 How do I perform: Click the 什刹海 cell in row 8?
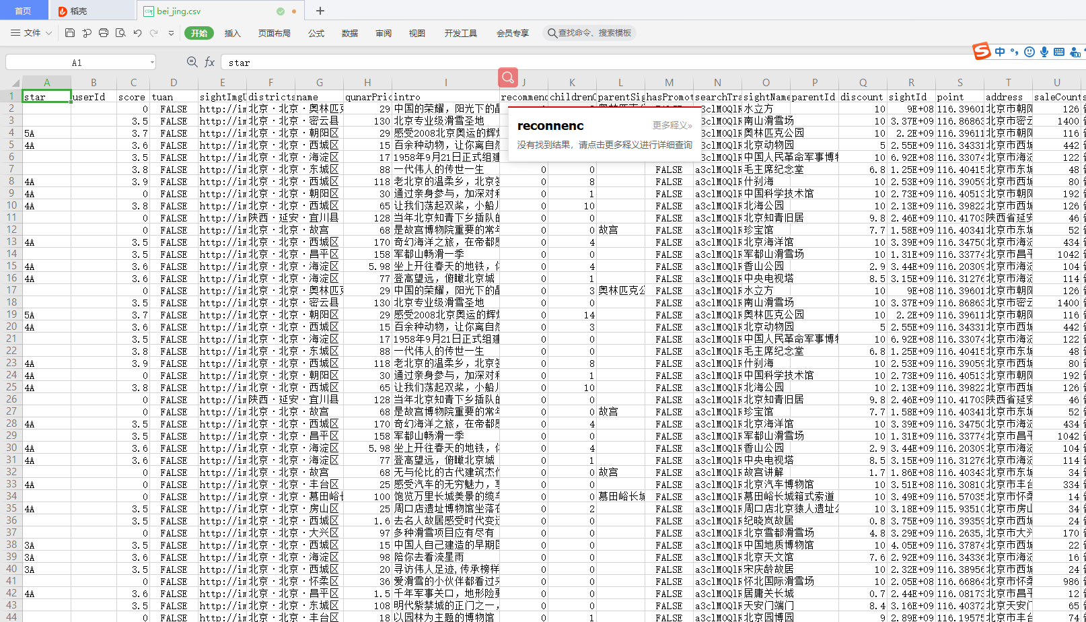click(766, 181)
